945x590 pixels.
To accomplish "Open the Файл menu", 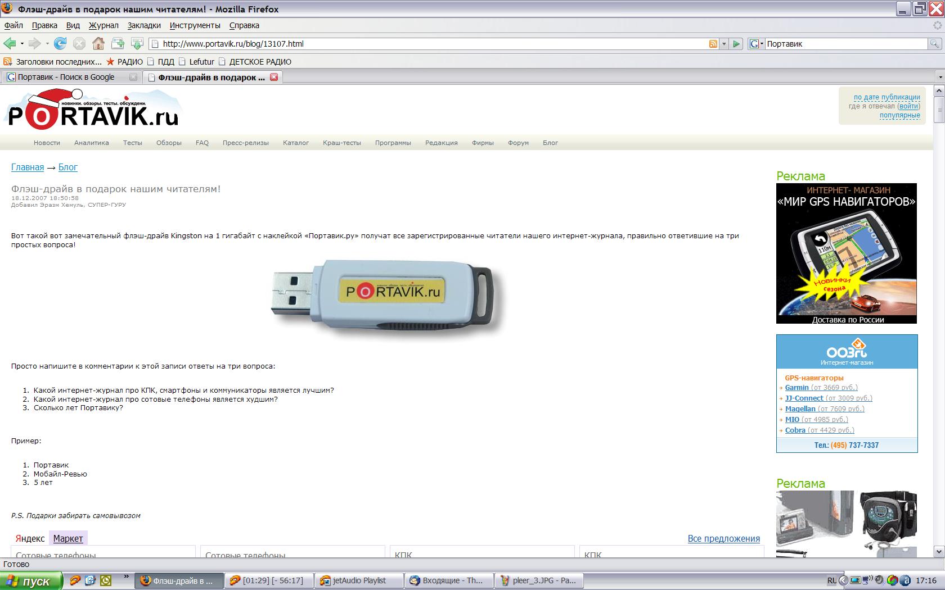I will pos(13,25).
